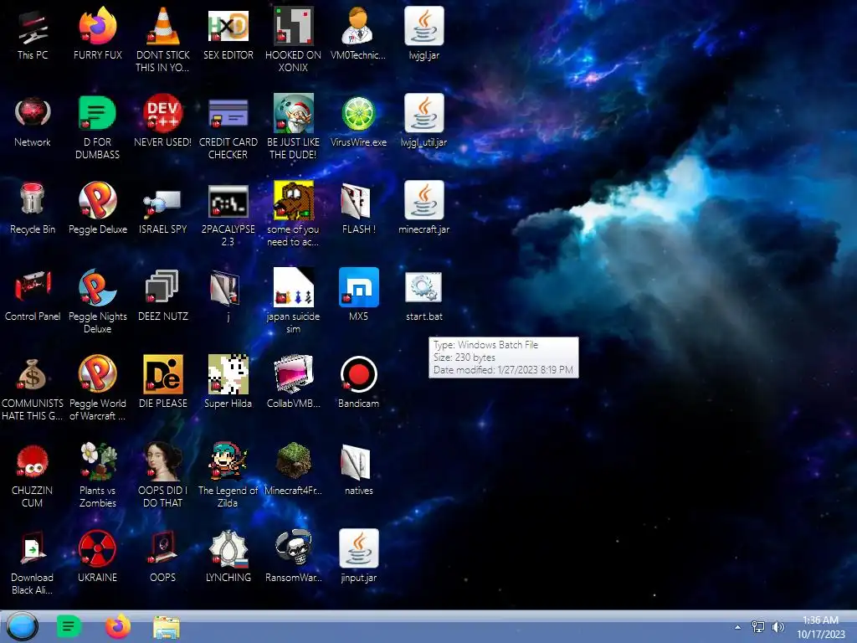Show hidden system tray icons
The width and height of the screenshot is (857, 643).
(x=738, y=627)
